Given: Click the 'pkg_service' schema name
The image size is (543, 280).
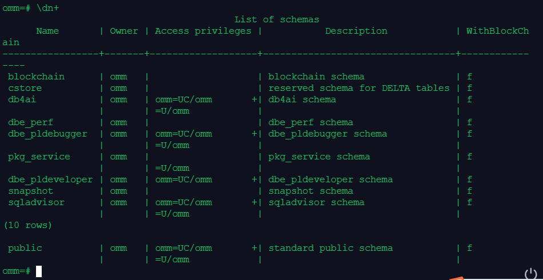Looking at the screenshot, I should (39, 157).
